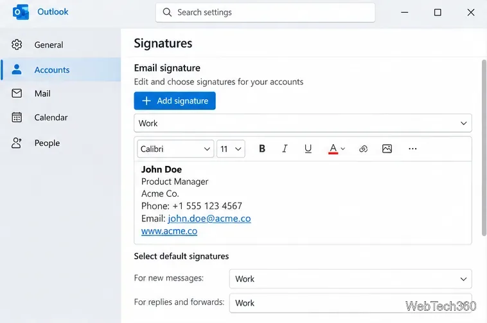Open Mail settings section
This screenshot has width=487, height=323.
tap(61, 93)
